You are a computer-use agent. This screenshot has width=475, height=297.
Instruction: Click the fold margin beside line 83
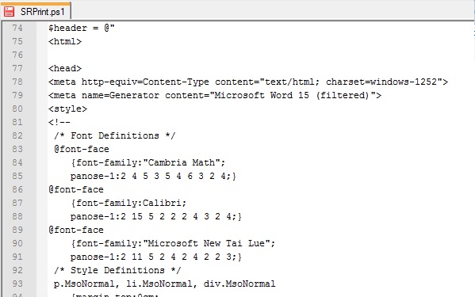pos(42,149)
